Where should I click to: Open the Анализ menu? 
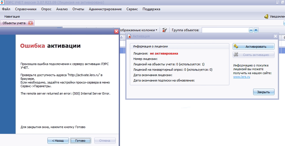62,9
